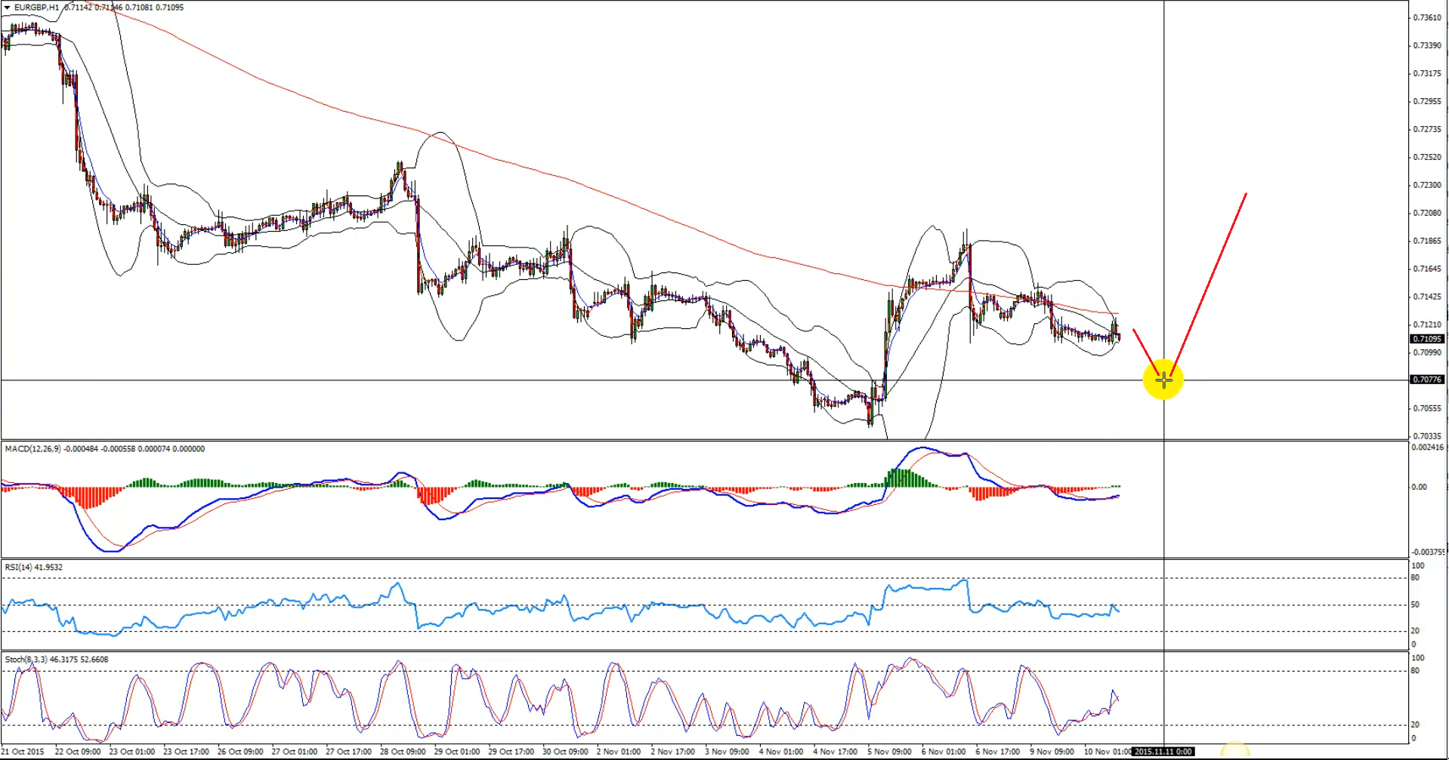Click the current price tag 0.71095
The image size is (1449, 760).
[x=1427, y=339]
